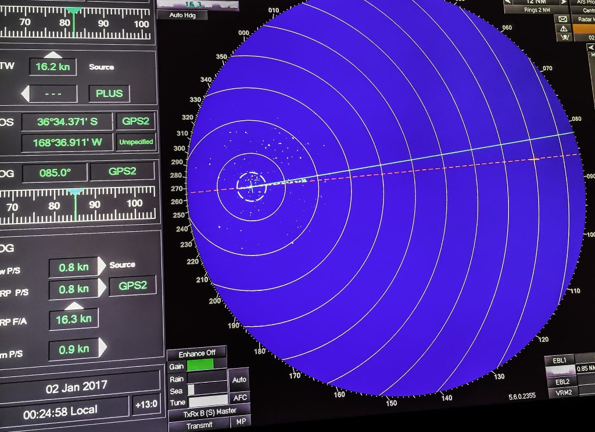This screenshot has width=595, height=432.
Task: Click the Source label near PLUS
Action: click(101, 67)
